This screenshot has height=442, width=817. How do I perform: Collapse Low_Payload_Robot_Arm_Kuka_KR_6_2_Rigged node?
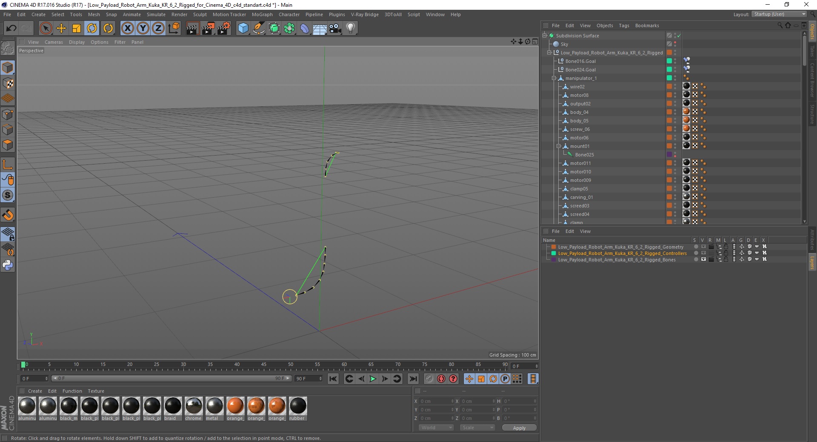(549, 53)
